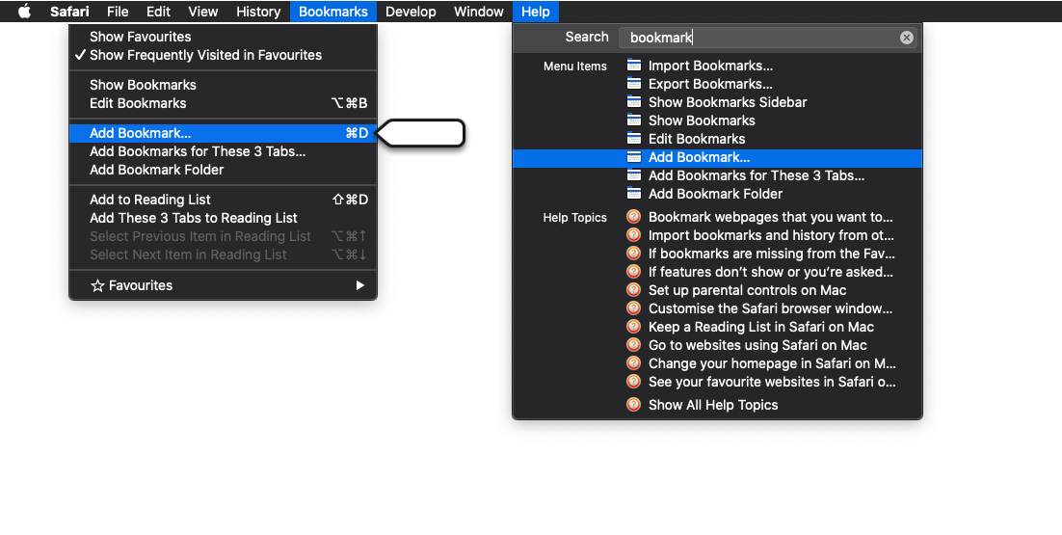The height and width of the screenshot is (535, 1062).
Task: Click help icon beside Set up parental controls
Action: click(633, 290)
